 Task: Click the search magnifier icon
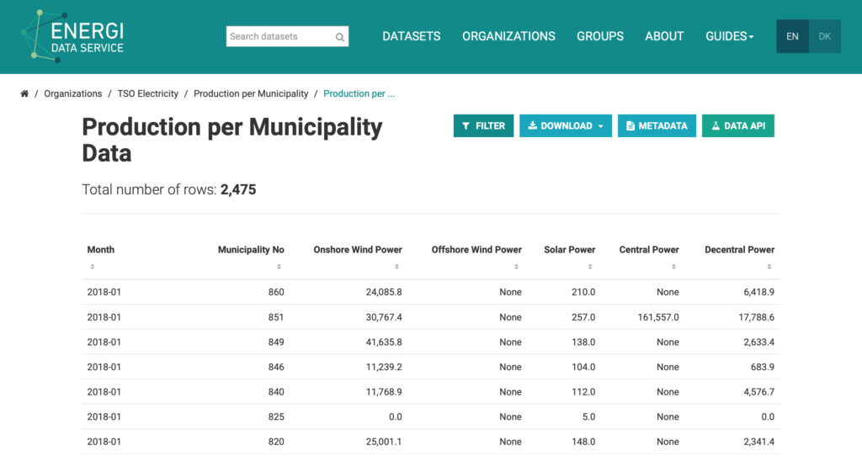pos(340,37)
